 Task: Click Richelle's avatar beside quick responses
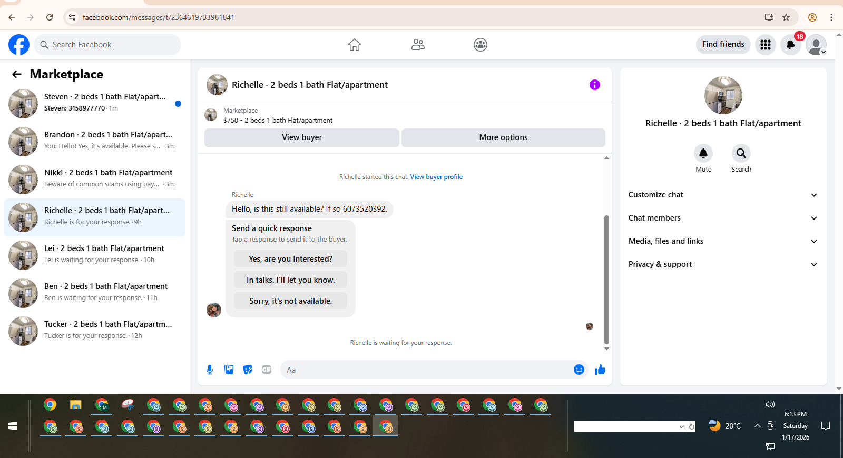[214, 310]
